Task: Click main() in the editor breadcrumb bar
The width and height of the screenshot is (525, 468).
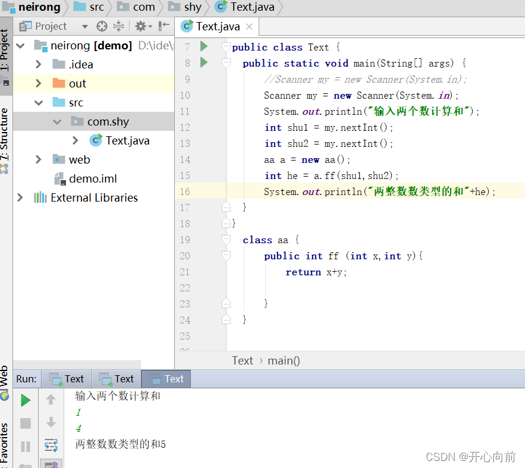Action: (x=284, y=360)
